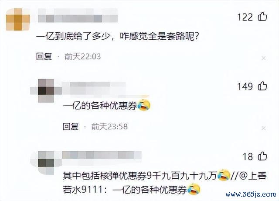The image size is (279, 201).
Task: Tap thumbs-up on the 149-like reply
Action: point(262,86)
